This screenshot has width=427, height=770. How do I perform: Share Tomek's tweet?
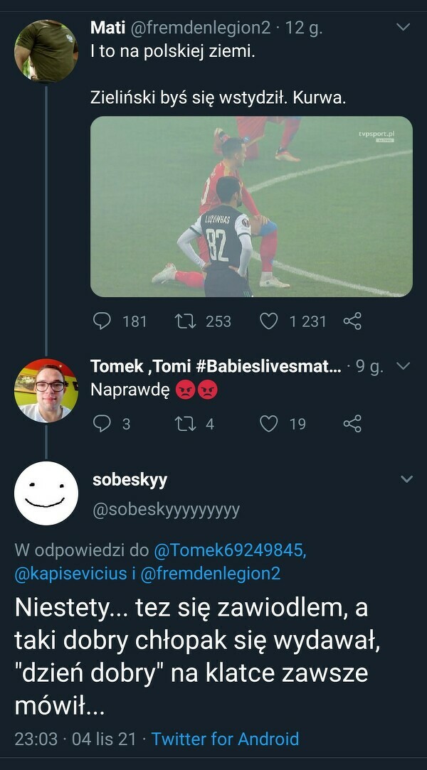pyautogui.click(x=352, y=424)
